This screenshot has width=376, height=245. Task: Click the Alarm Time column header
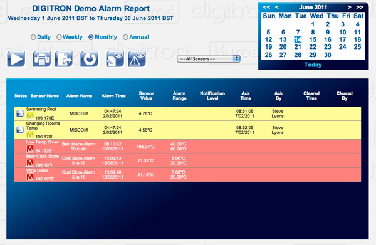coord(113,96)
